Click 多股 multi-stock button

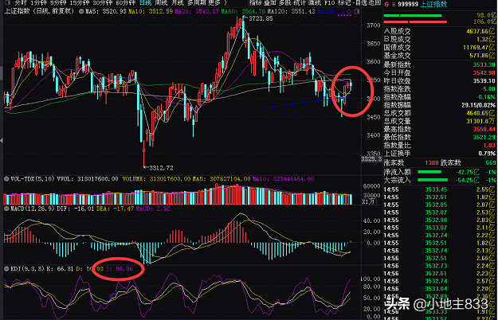pyautogui.click(x=285, y=3)
